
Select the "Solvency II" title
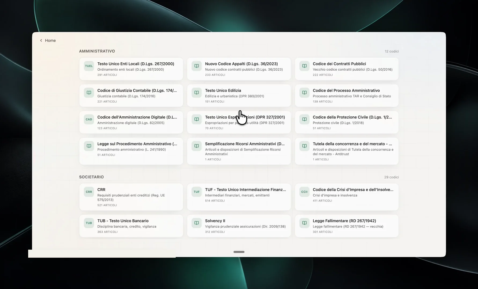pos(215,221)
